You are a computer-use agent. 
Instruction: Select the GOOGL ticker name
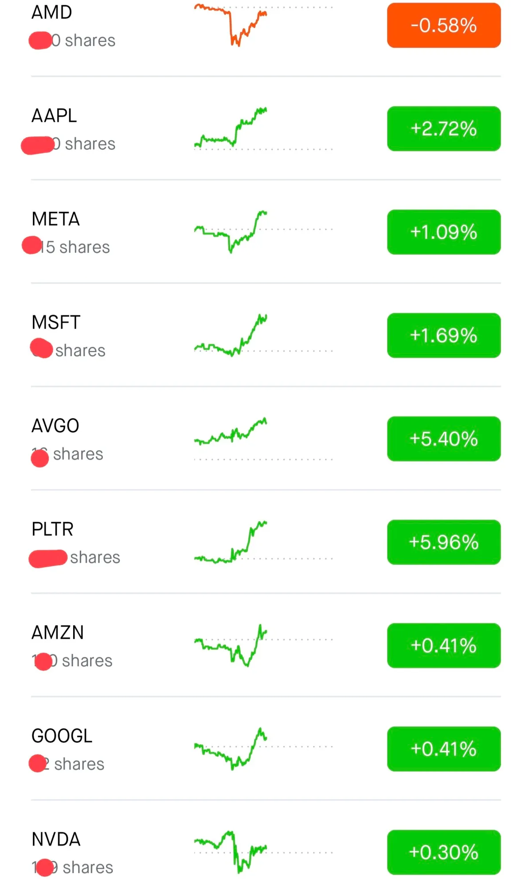tap(62, 736)
